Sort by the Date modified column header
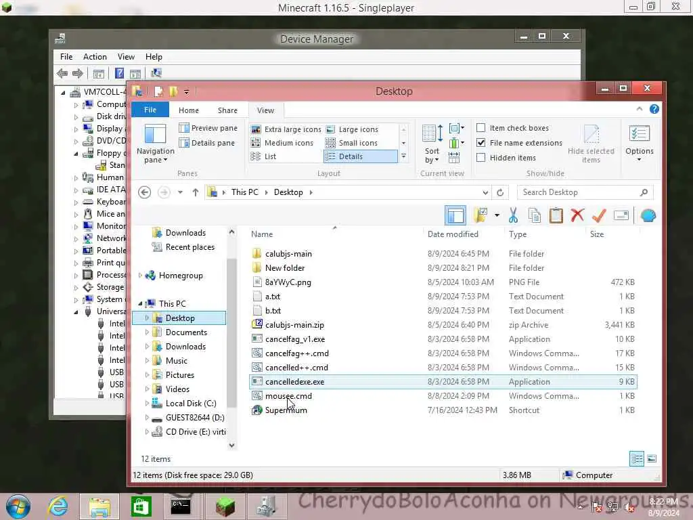The height and width of the screenshot is (520, 693). (453, 234)
